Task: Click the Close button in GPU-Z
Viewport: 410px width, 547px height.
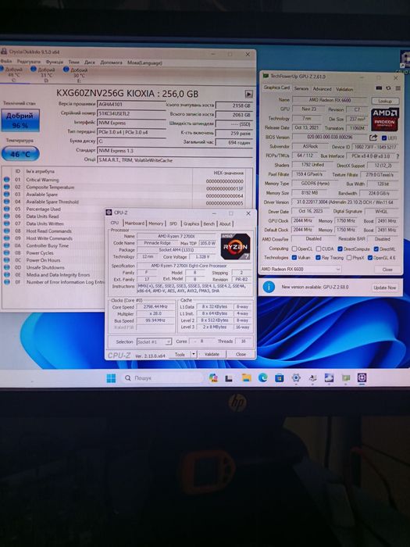Action: (x=387, y=270)
